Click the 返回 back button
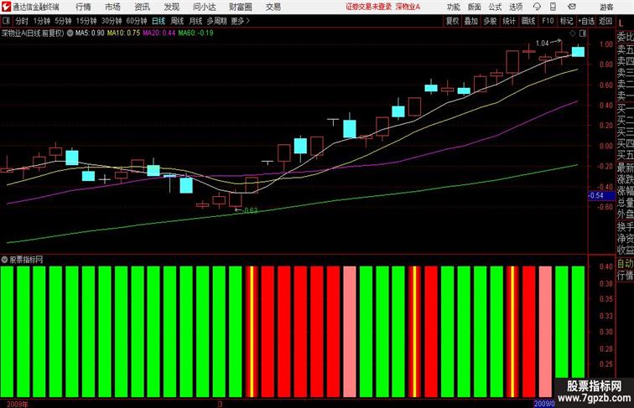The width and height of the screenshot is (634, 408). 605,21
